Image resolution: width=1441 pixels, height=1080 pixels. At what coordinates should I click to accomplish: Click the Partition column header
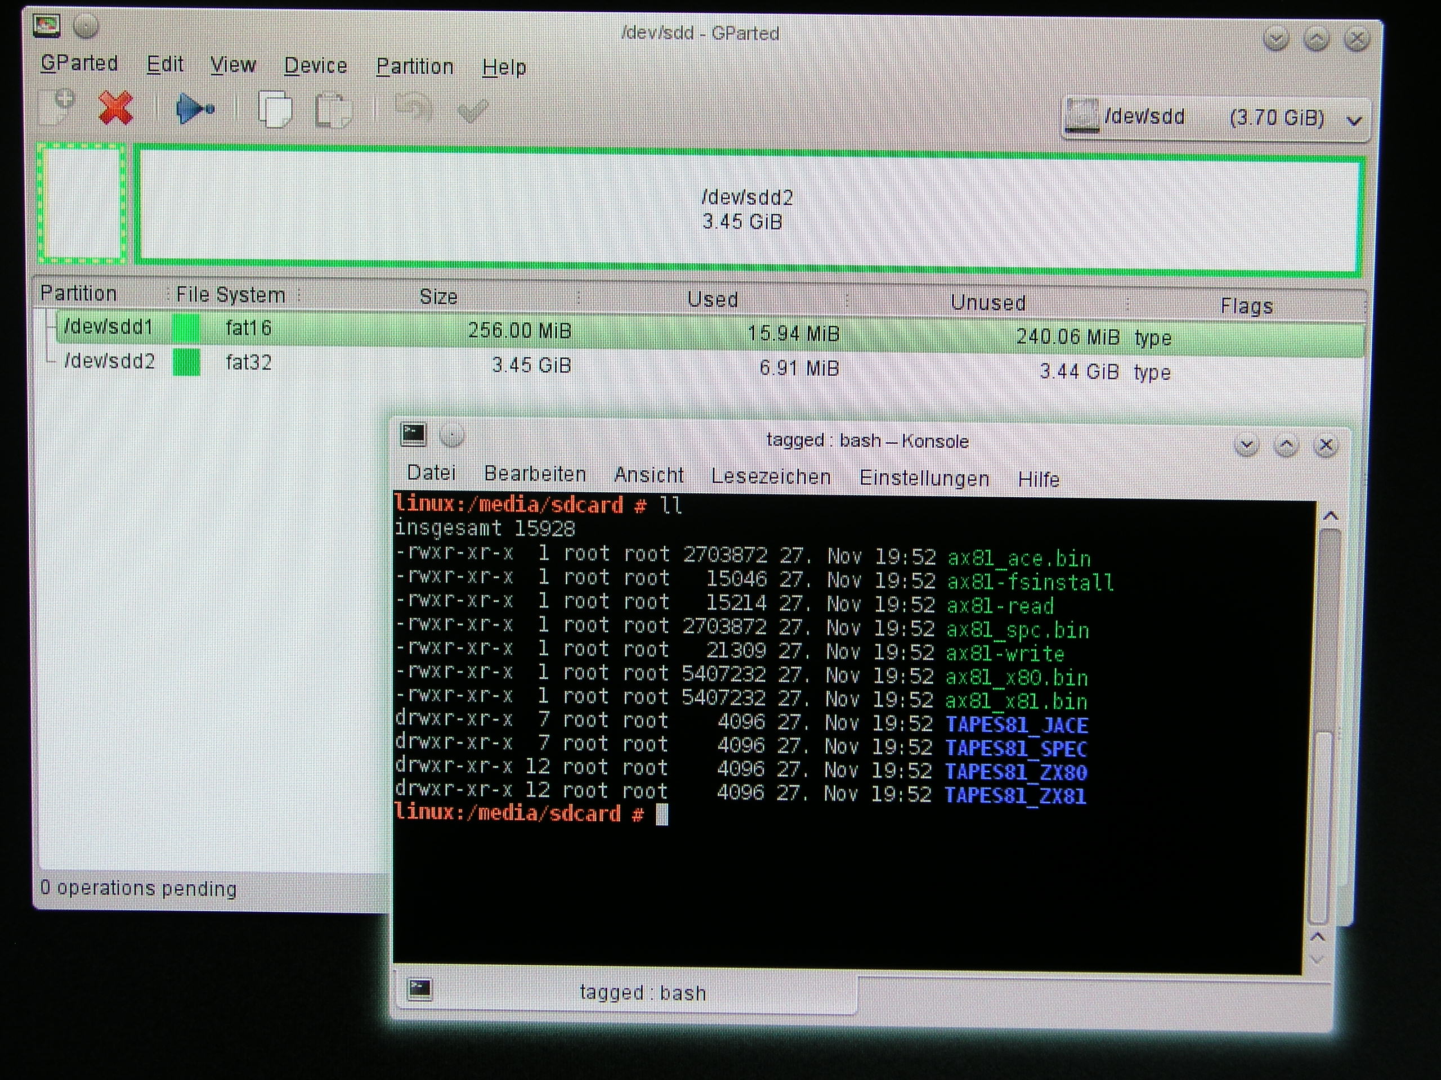pyautogui.click(x=78, y=293)
